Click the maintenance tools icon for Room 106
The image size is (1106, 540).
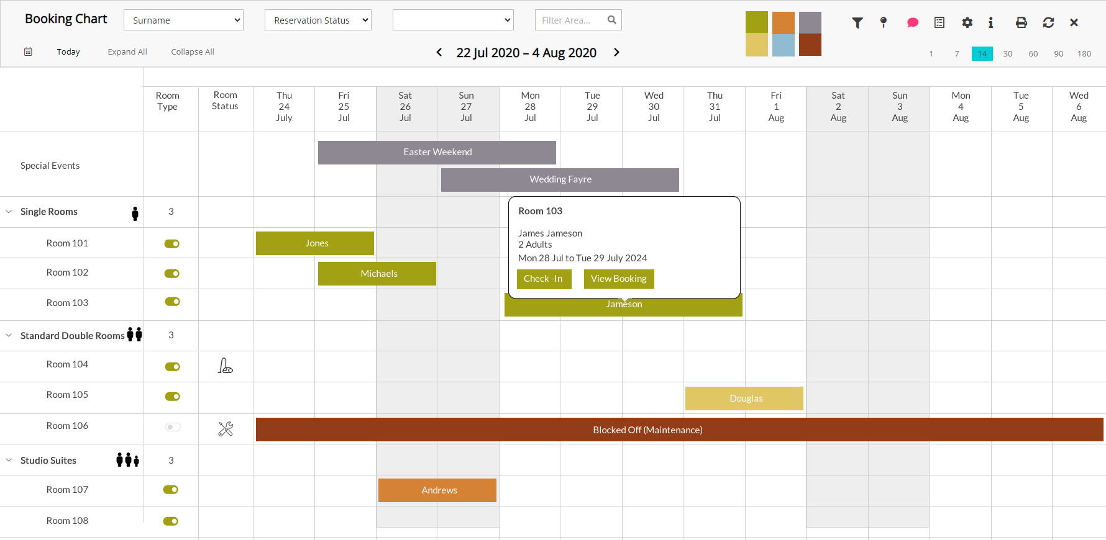pos(226,429)
